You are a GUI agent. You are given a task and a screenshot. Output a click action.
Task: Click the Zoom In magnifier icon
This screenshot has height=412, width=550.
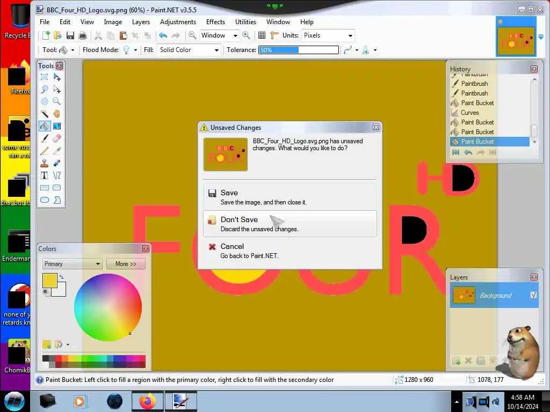click(246, 35)
